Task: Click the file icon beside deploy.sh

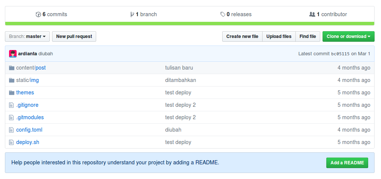Action: pyautogui.click(x=11, y=142)
